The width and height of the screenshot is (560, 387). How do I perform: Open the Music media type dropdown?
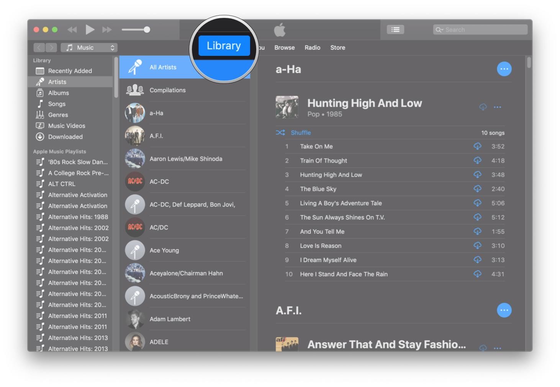(x=89, y=47)
